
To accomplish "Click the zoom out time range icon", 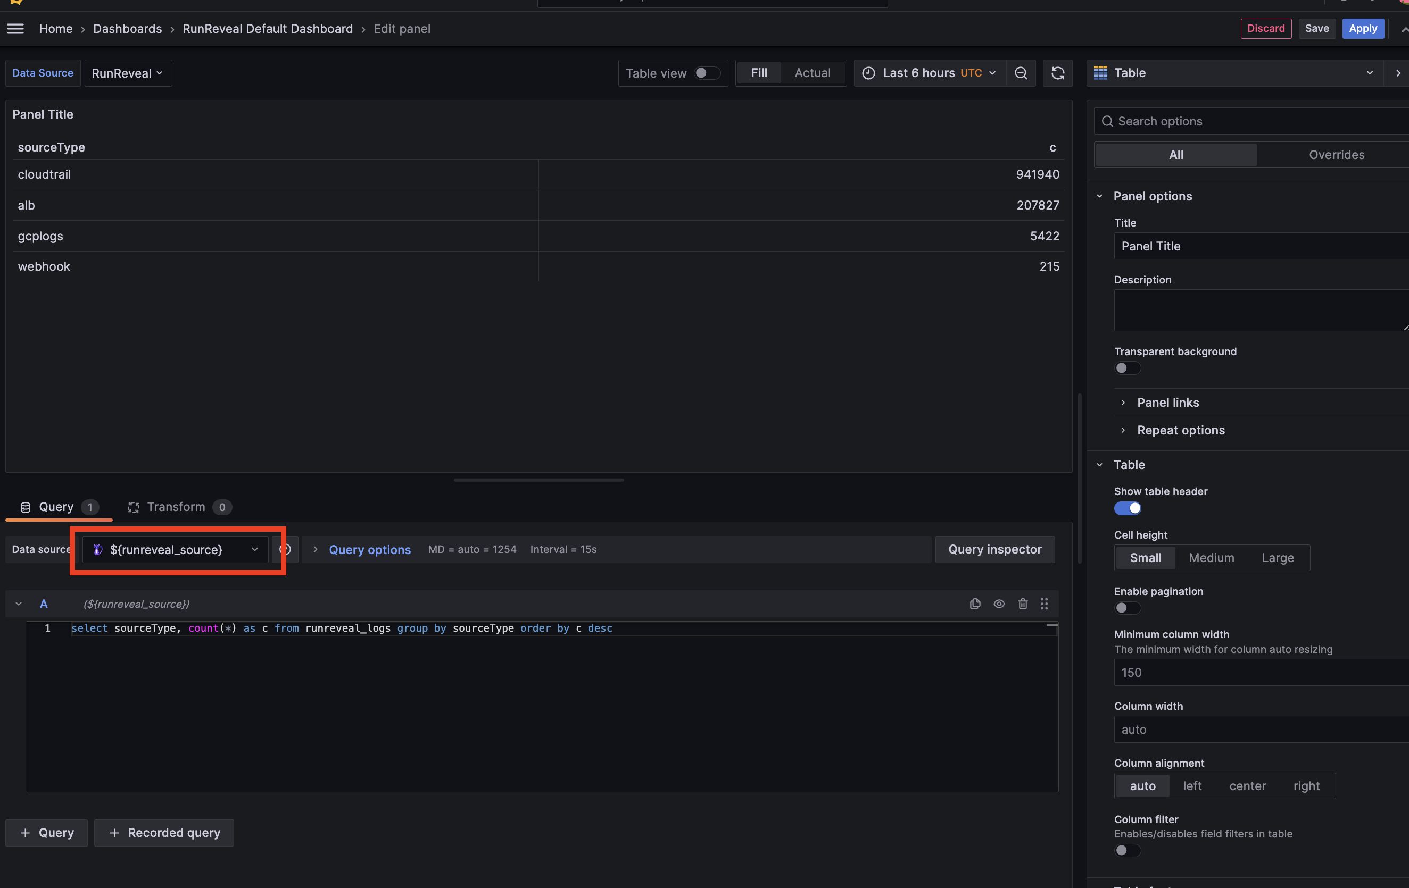I will pyautogui.click(x=1021, y=73).
